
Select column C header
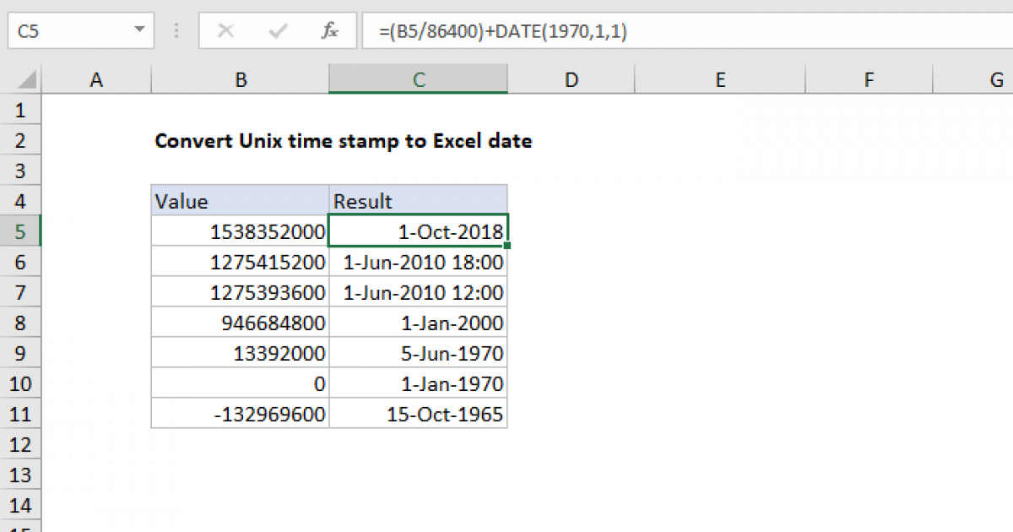pos(419,80)
